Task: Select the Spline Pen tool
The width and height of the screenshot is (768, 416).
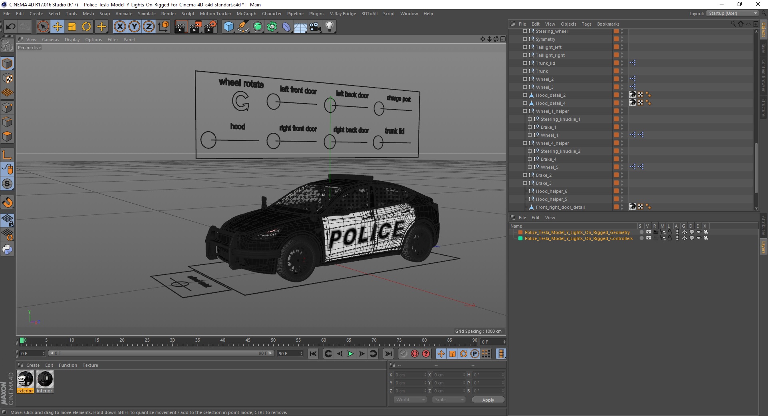Action: pyautogui.click(x=243, y=27)
